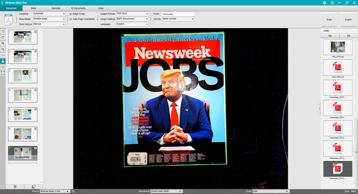Viewport: 358px width, 194px height.
Task: Select page 6 thumbnail
Action: coord(23,134)
